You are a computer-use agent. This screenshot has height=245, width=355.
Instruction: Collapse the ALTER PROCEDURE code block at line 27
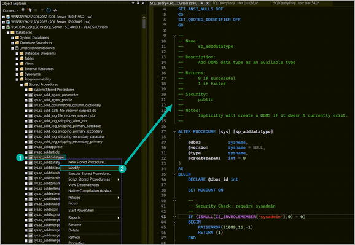pos(174,131)
